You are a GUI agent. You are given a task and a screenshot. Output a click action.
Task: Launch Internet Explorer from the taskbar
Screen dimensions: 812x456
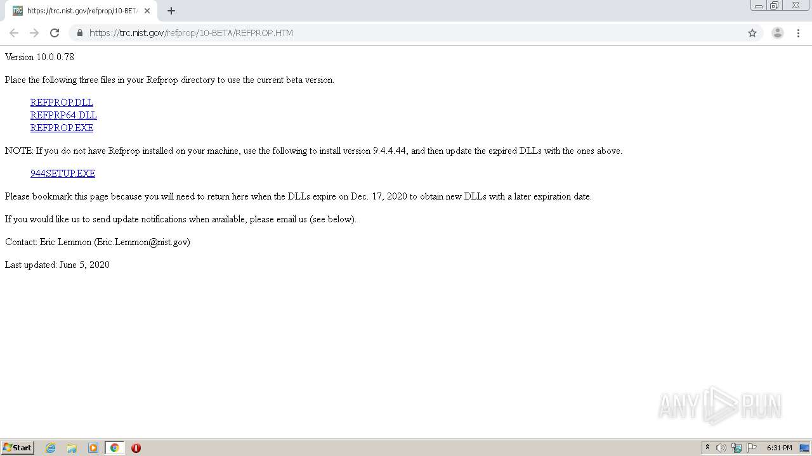click(x=51, y=448)
